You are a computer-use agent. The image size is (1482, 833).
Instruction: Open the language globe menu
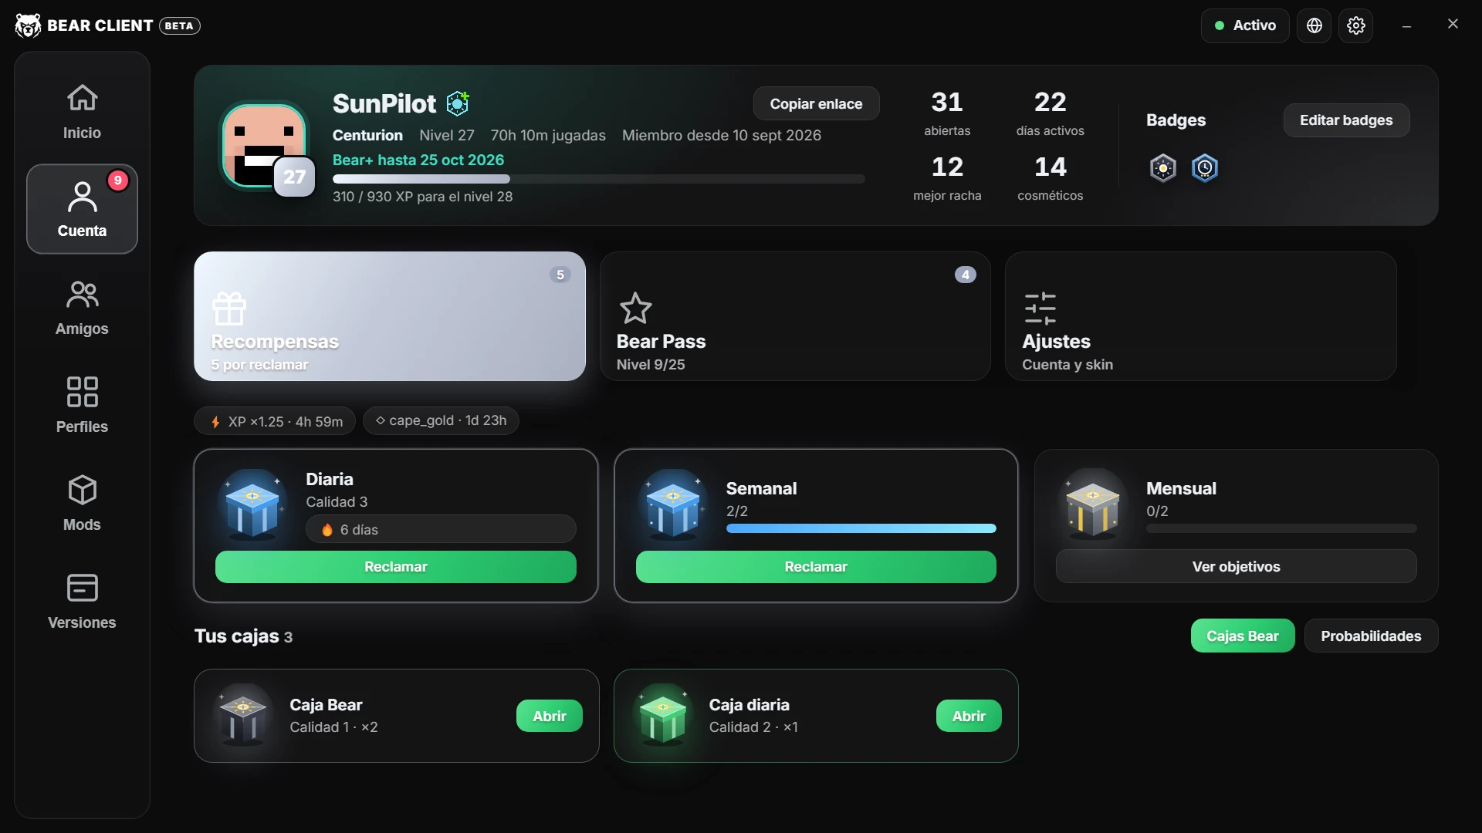(1314, 25)
